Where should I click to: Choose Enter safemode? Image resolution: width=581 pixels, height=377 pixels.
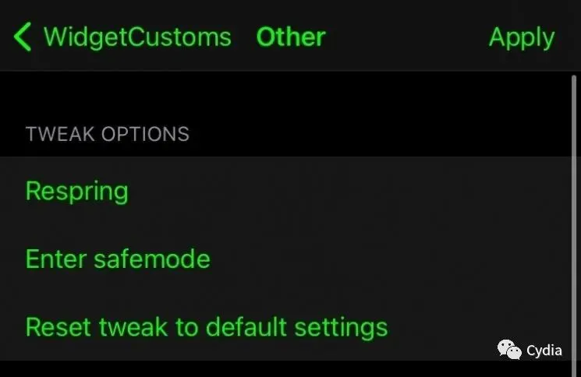tap(118, 259)
